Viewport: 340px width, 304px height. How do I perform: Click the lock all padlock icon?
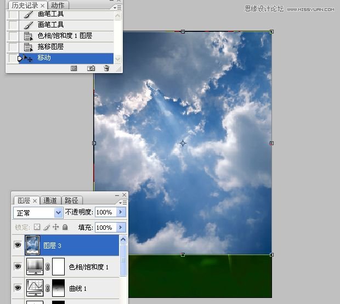65,227
